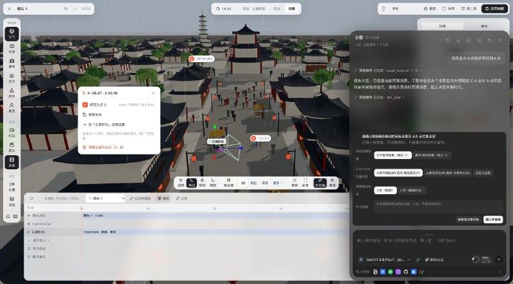Choose the 都市街道场景 (镜头 1) option
Viewport: 513px width, 284px height.
pos(432,155)
